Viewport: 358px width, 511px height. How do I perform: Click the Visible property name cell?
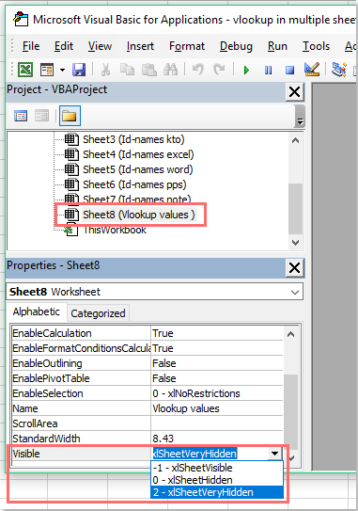[81, 454]
